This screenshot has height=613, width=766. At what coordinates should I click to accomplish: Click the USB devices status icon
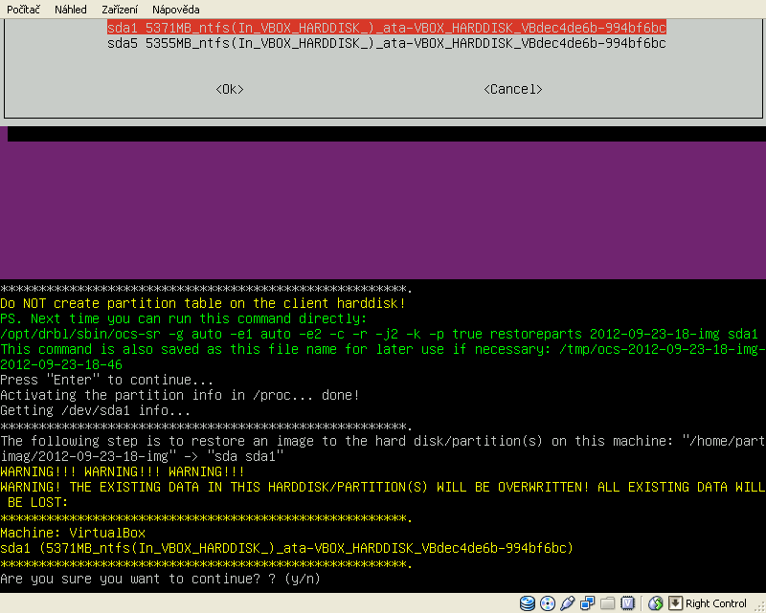(568, 603)
